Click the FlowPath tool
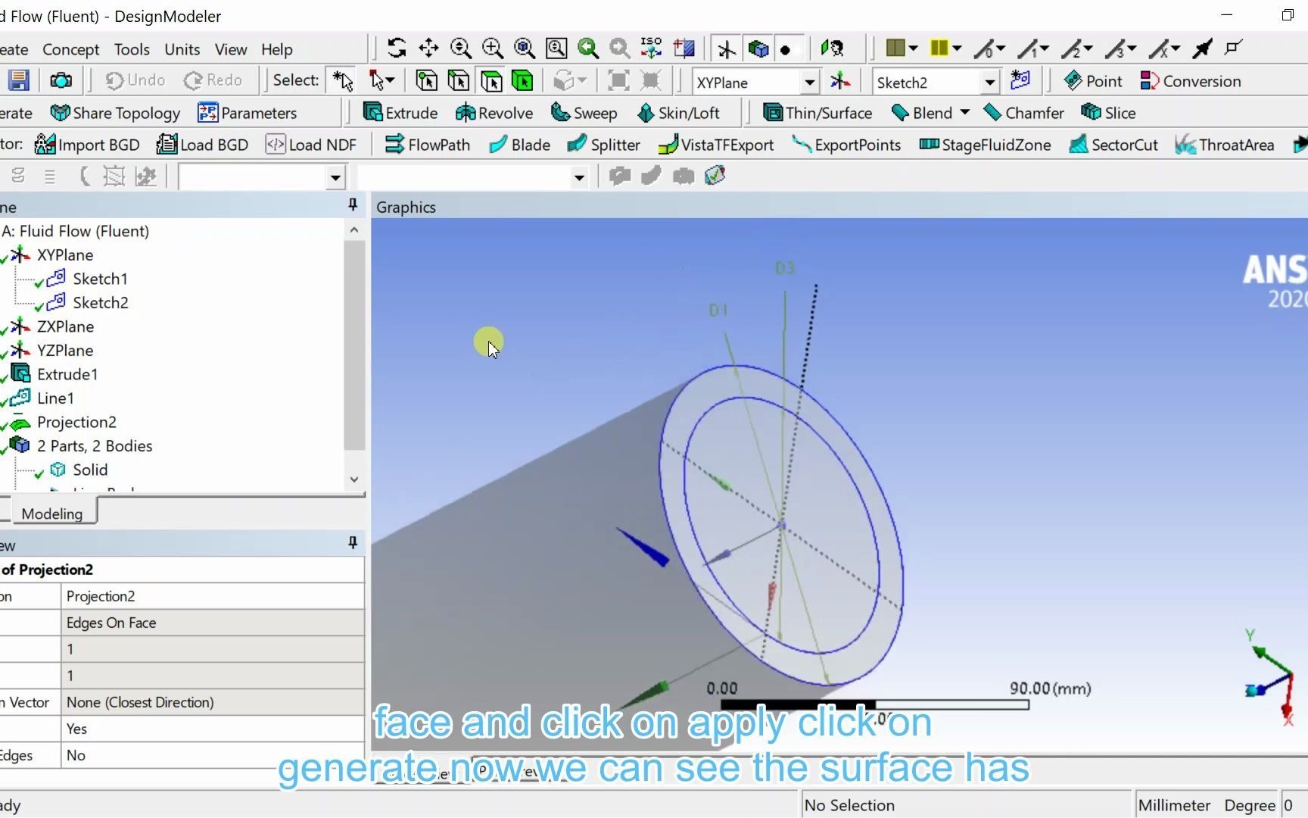Viewport: 1308px width, 818px height. [x=428, y=145]
